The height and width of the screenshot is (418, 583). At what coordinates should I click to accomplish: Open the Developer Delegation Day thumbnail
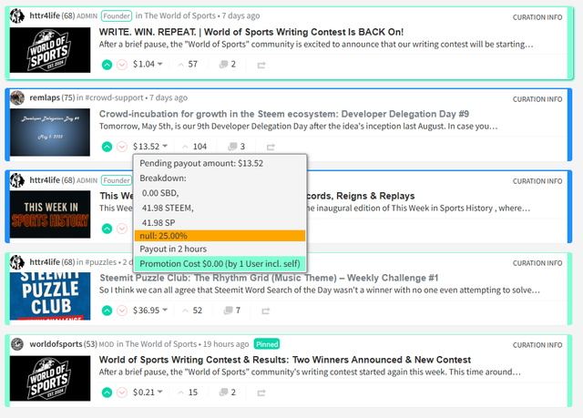50,132
